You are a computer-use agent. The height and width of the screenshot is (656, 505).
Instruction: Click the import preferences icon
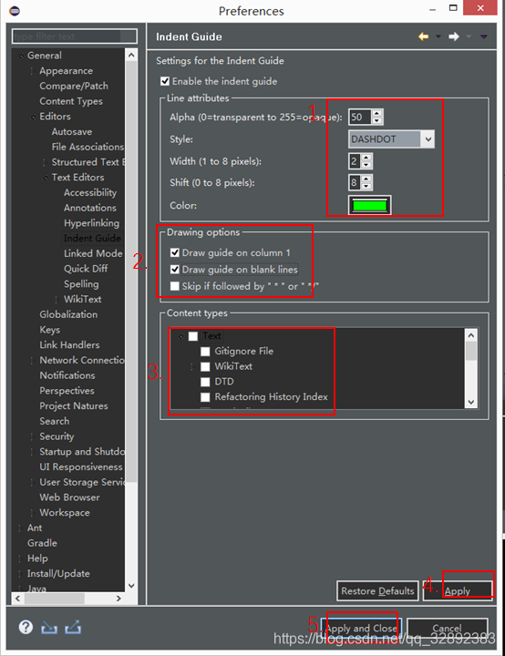(49, 627)
